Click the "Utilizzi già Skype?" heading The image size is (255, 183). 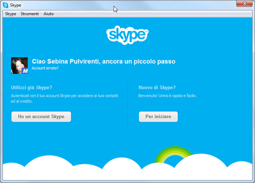coord(32,88)
